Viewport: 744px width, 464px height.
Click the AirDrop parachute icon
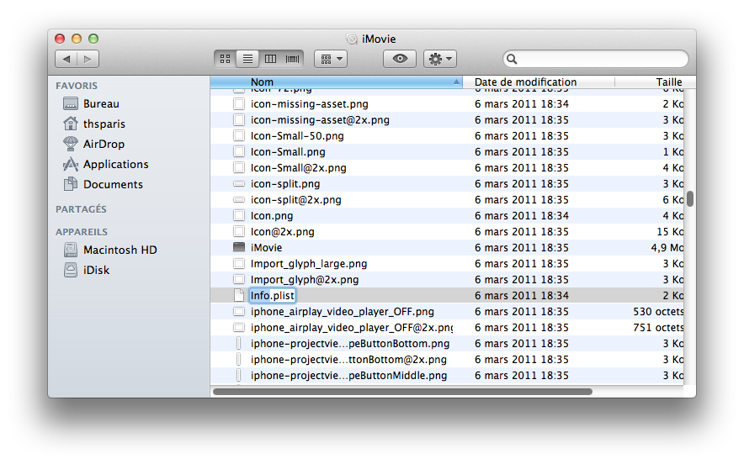(x=71, y=144)
